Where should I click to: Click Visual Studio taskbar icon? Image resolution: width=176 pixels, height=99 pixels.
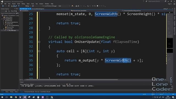pos(25,97)
